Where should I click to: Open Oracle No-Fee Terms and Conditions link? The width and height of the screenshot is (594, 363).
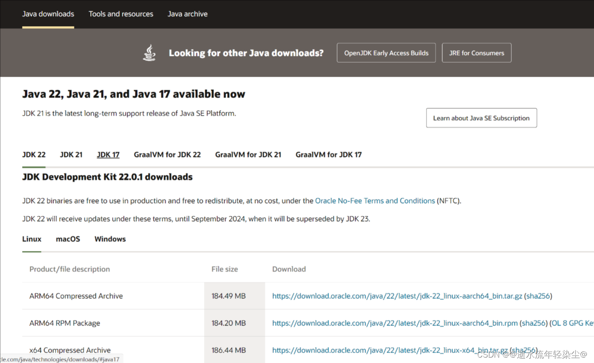[375, 201]
